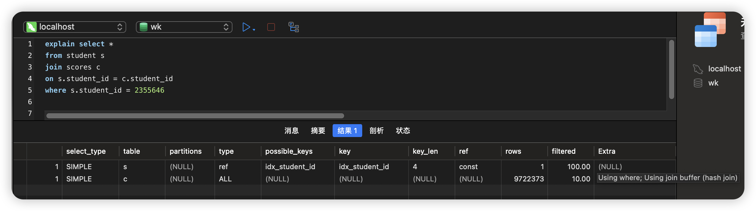
Task: Click the green localhost connection icon
Action: coord(31,27)
